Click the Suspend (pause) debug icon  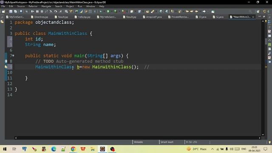pyautogui.click(x=37, y=11)
